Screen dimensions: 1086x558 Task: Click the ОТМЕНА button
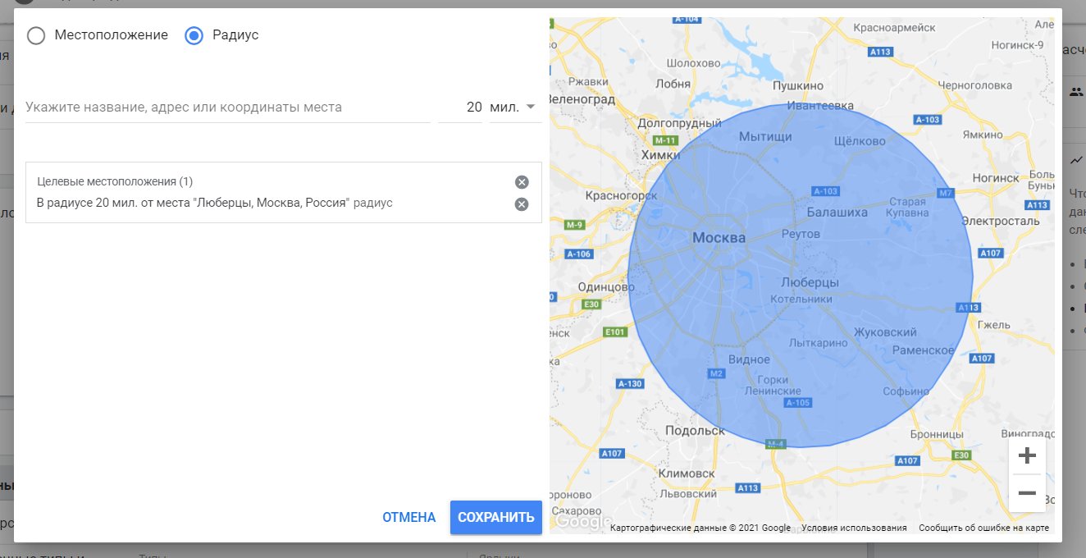(x=409, y=517)
